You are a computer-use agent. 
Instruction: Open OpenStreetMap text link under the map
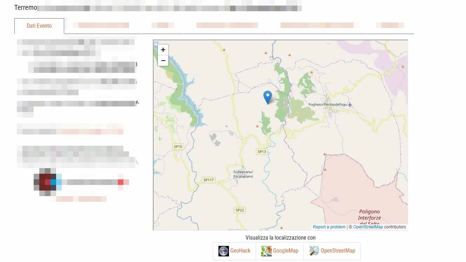click(x=338, y=251)
